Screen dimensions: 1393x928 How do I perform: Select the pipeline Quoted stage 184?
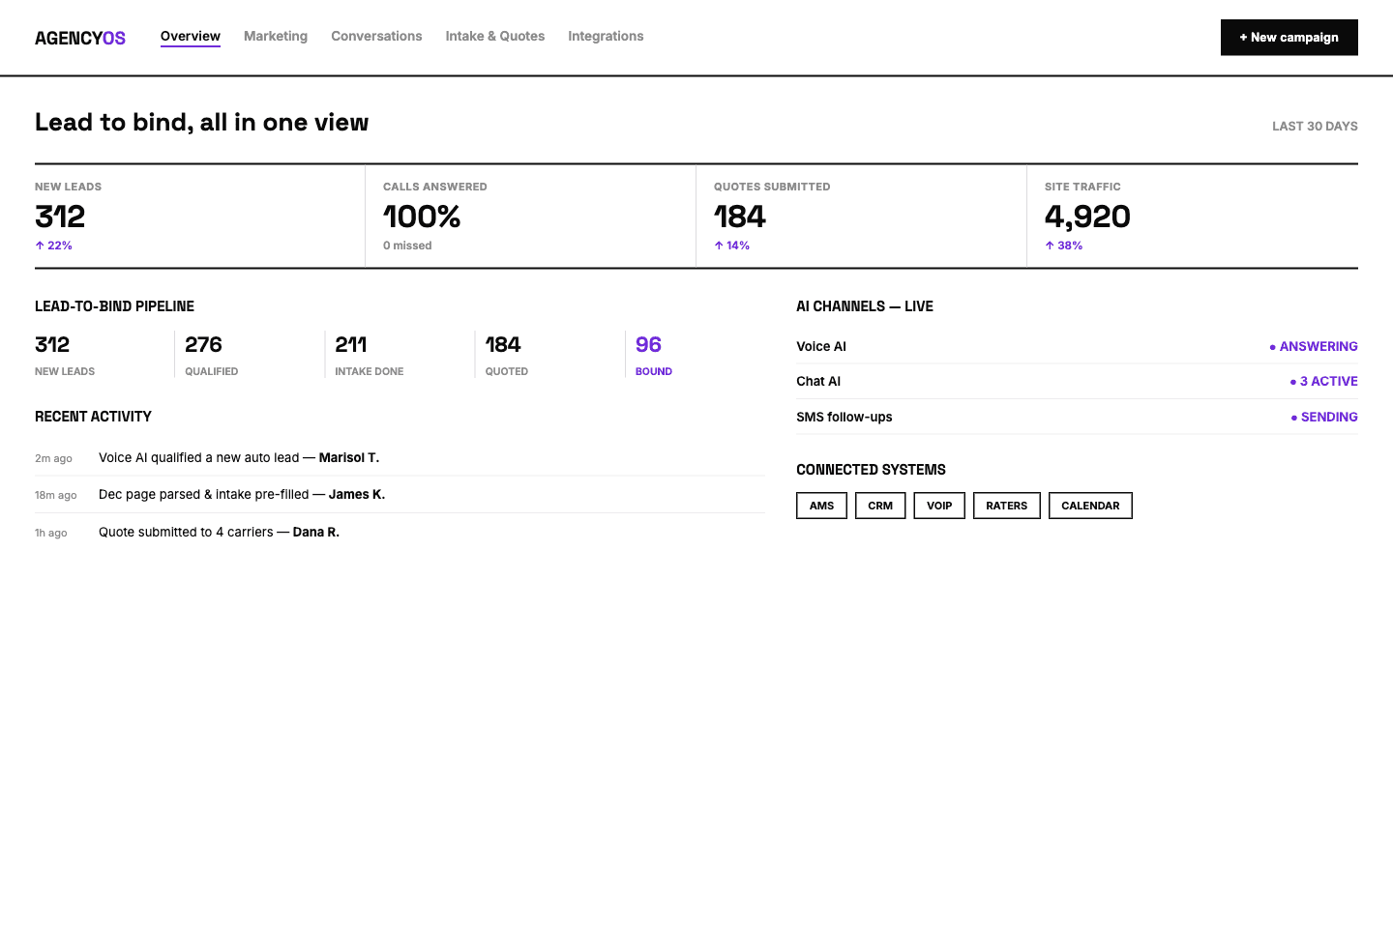549,355
